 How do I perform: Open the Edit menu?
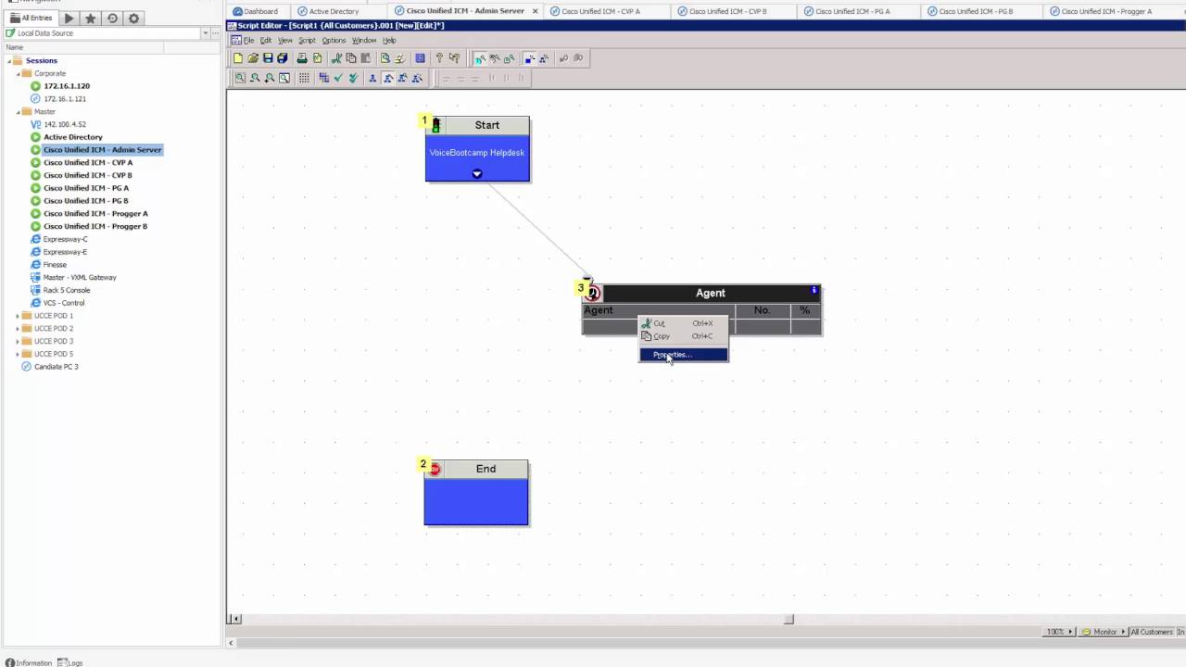pyautogui.click(x=266, y=41)
